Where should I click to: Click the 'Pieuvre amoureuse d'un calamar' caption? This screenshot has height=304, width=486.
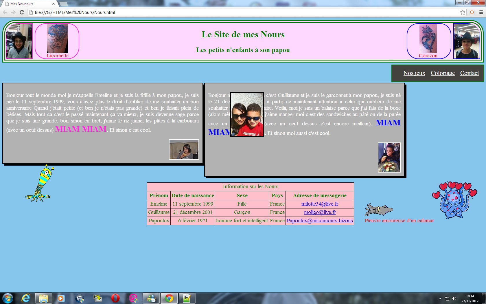[x=399, y=221]
